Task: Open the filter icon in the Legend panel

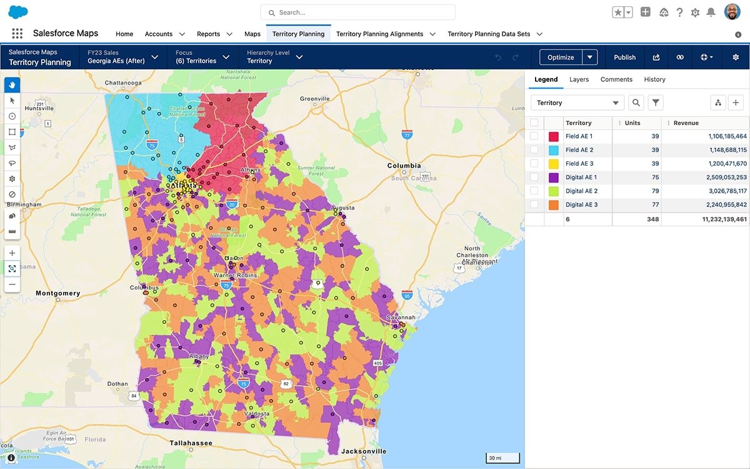Action: [x=655, y=102]
